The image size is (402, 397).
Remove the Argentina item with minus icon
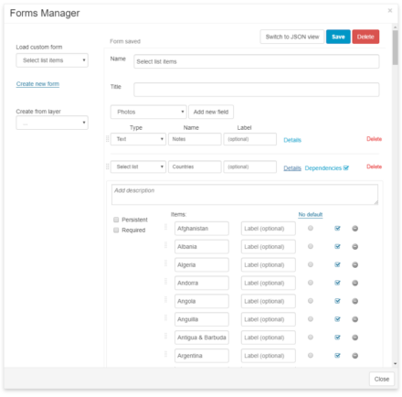click(354, 356)
